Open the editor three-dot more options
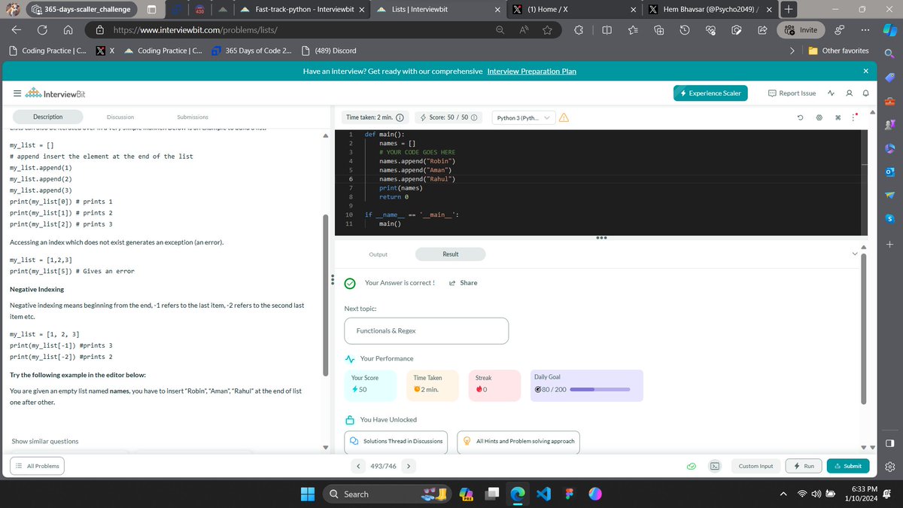The image size is (903, 508). tap(854, 117)
